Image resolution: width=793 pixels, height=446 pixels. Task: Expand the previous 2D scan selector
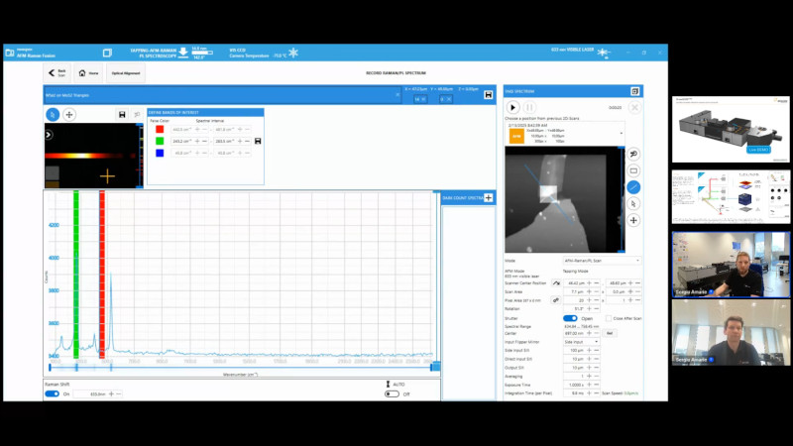click(x=623, y=132)
